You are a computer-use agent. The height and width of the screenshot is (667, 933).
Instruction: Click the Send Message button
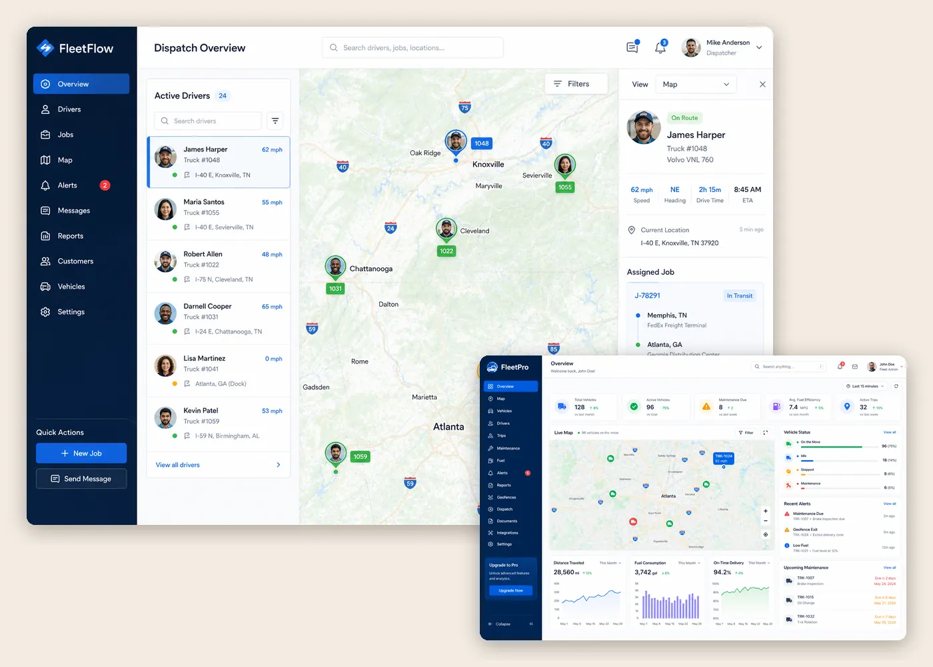[x=81, y=479]
